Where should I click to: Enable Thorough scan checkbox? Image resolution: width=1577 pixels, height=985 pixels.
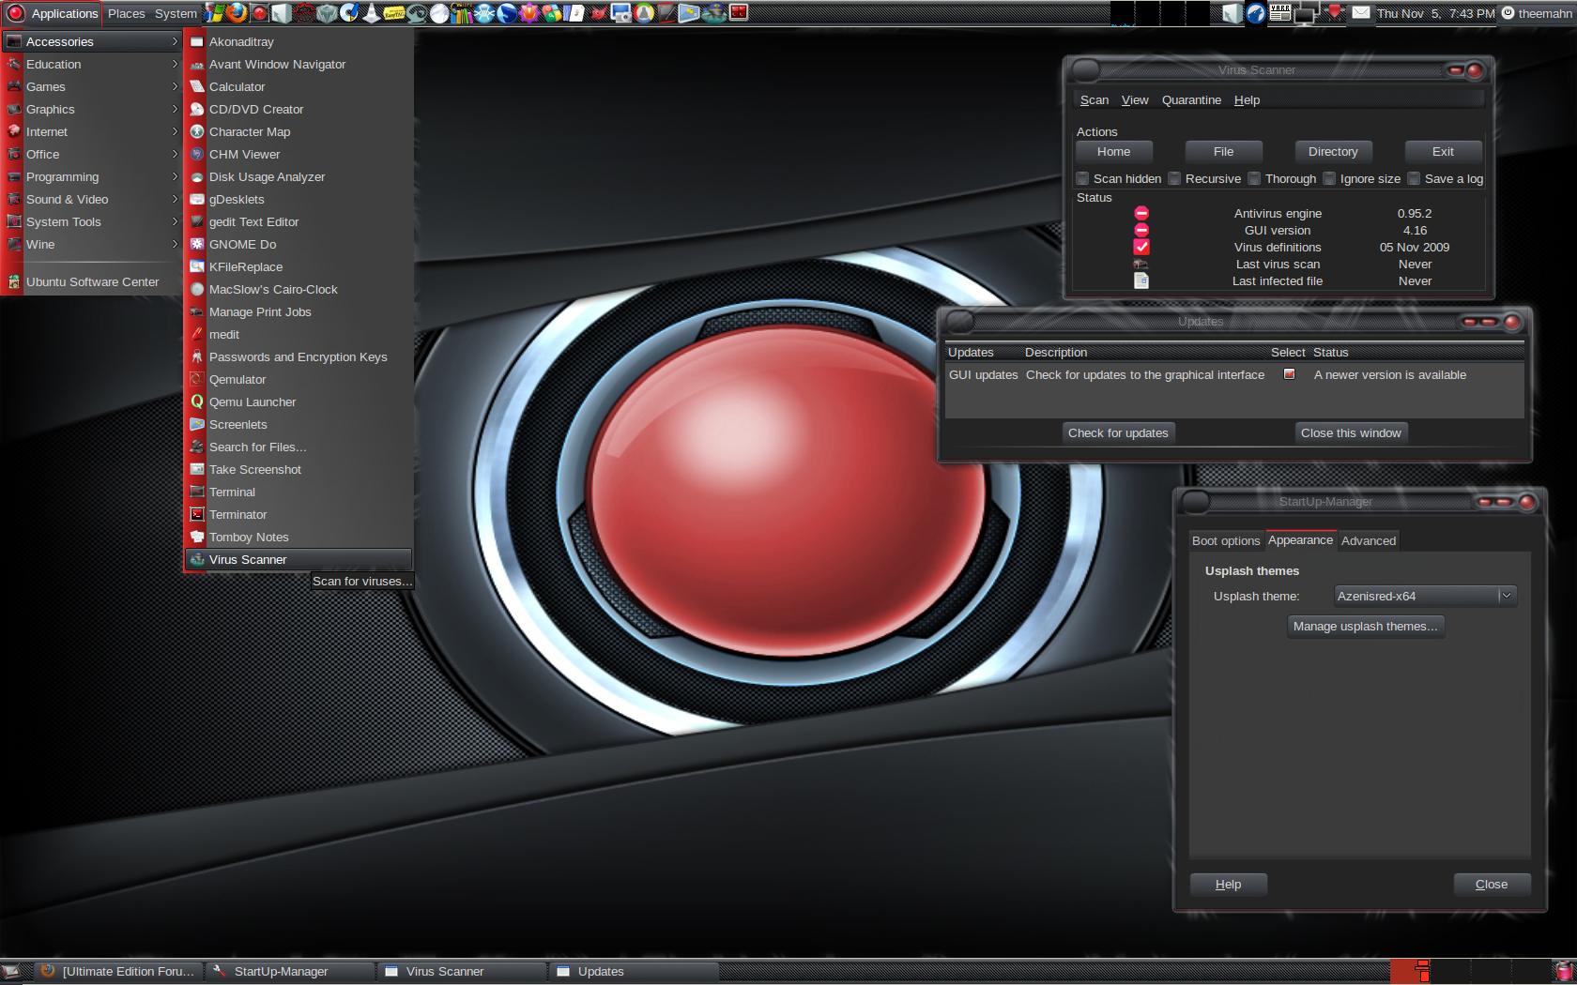(x=1254, y=178)
